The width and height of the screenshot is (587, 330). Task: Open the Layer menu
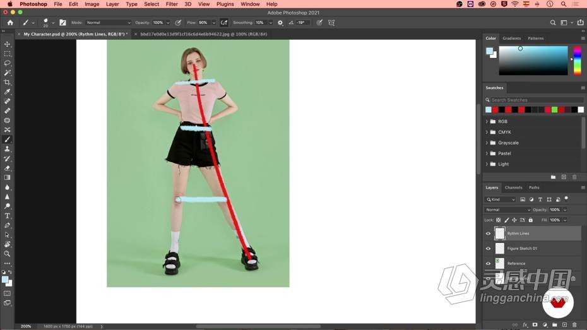pos(112,4)
